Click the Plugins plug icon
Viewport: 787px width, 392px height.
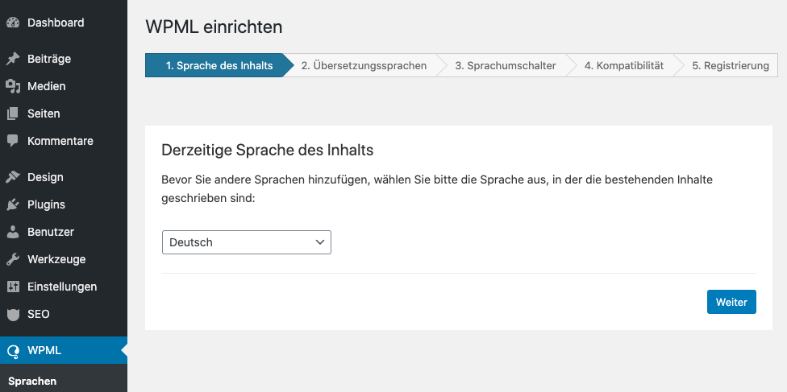tap(13, 204)
